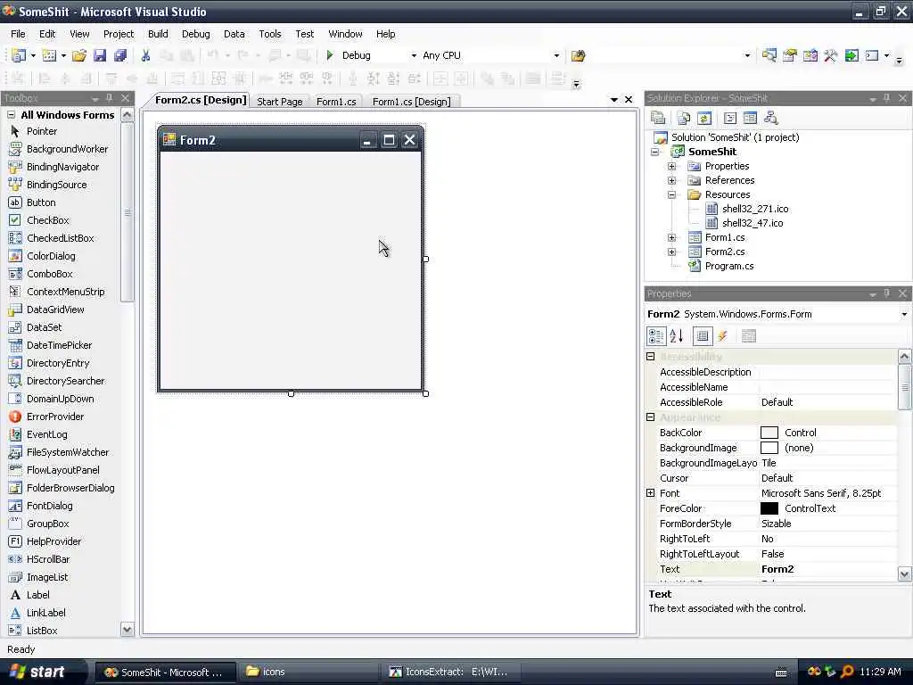
Task: Switch Properties grid to Categorized view
Action: click(656, 336)
